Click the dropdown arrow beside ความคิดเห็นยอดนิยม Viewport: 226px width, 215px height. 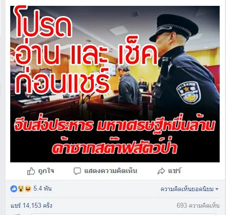[217, 189]
